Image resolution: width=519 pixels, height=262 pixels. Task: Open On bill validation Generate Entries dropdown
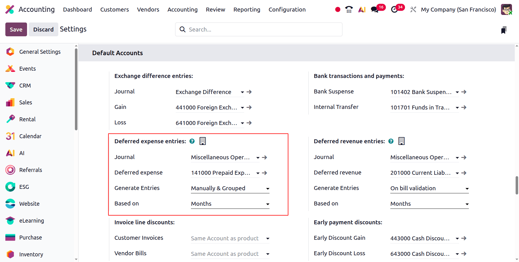click(429, 188)
